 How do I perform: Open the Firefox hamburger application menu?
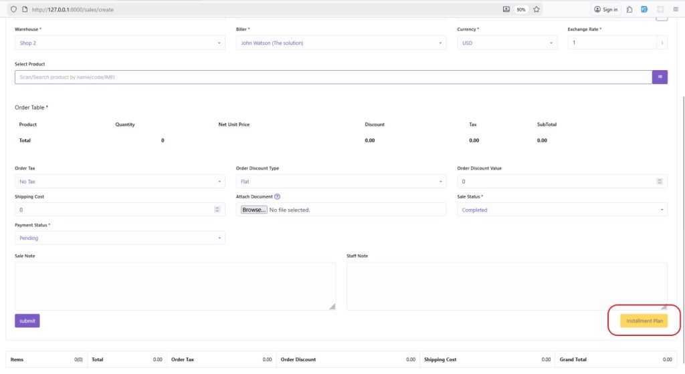[676, 9]
